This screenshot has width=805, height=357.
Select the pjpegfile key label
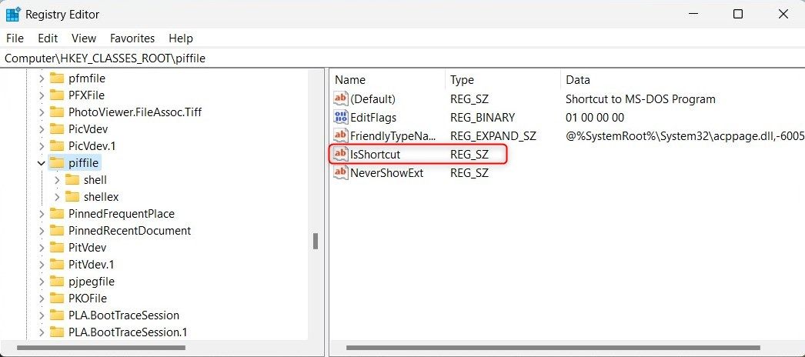tap(92, 282)
